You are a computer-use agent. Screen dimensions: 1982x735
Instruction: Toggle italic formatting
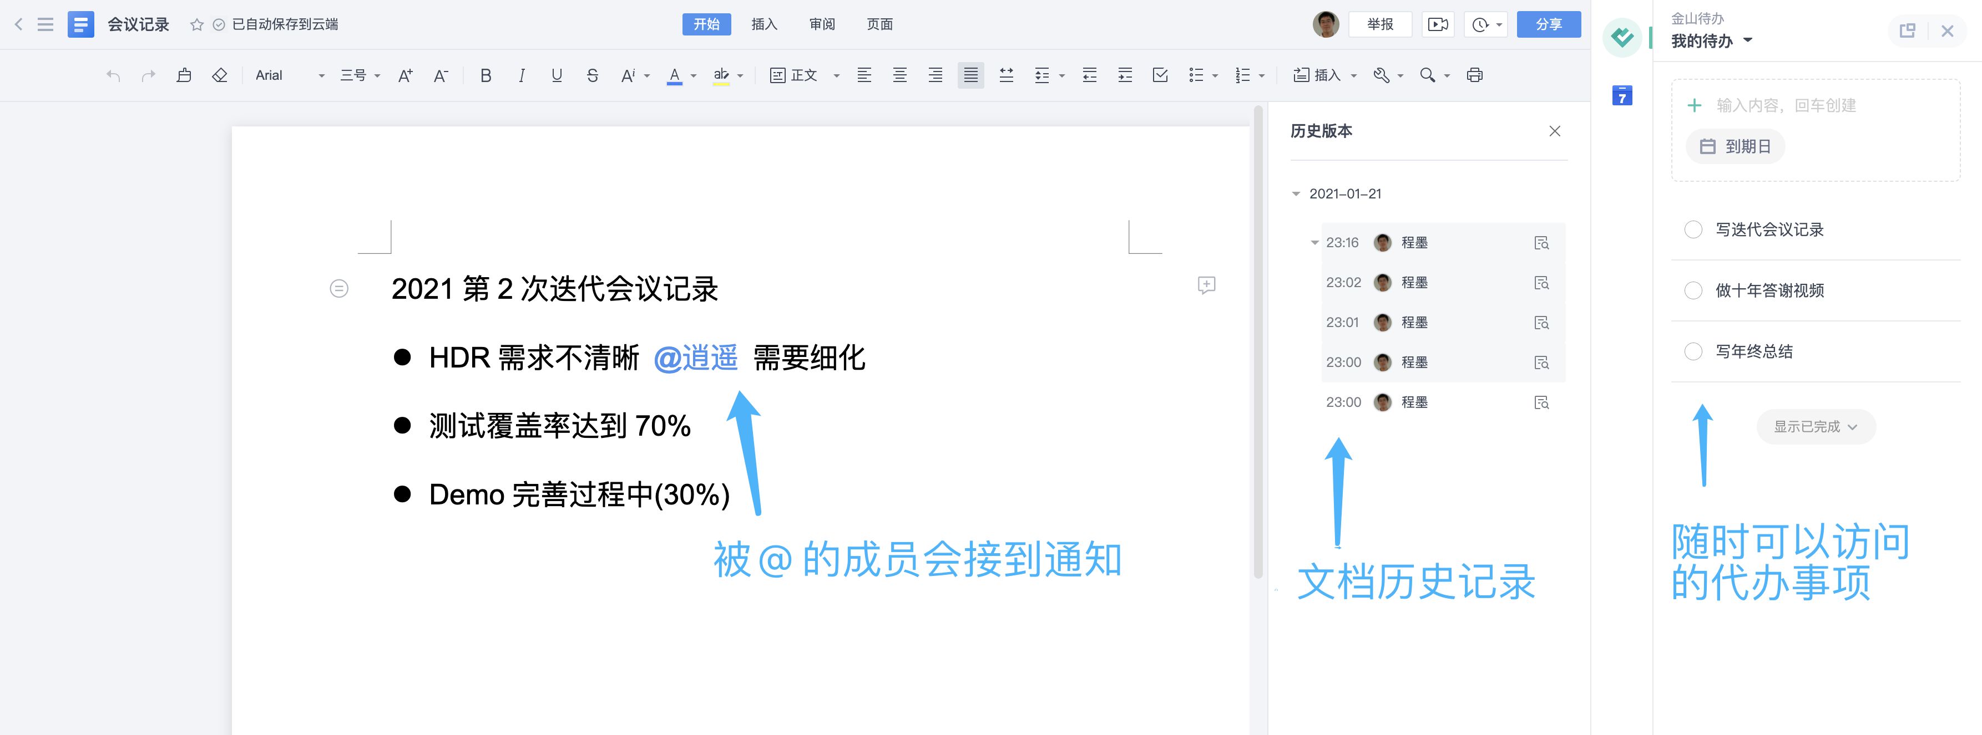(522, 75)
